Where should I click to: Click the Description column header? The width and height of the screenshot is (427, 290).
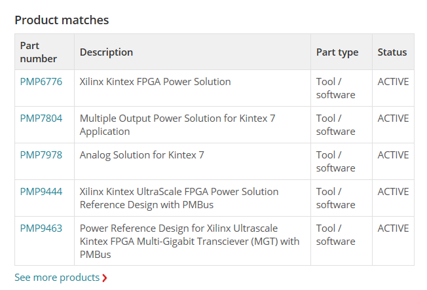click(x=106, y=52)
